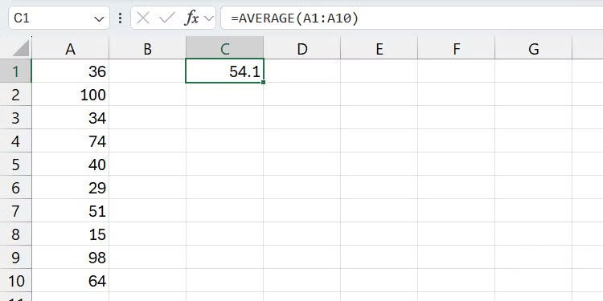Select cell A4 containing 74
Screen dimensions: 603x301
(71, 141)
